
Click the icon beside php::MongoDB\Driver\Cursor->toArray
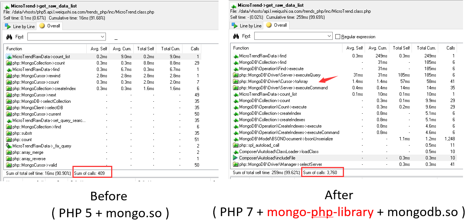coord(235,81)
